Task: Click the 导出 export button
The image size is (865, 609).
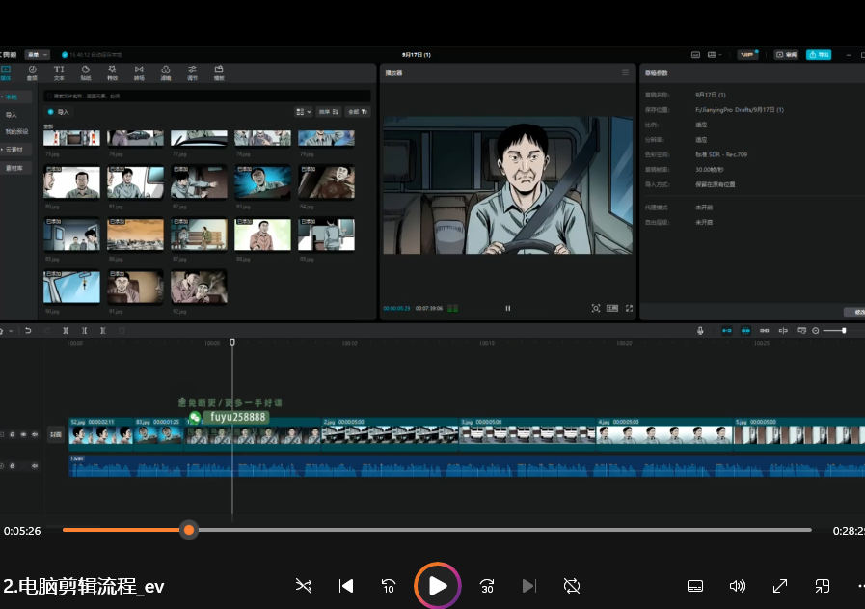Action: point(819,55)
